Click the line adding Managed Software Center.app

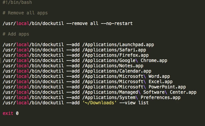[x=99, y=92]
